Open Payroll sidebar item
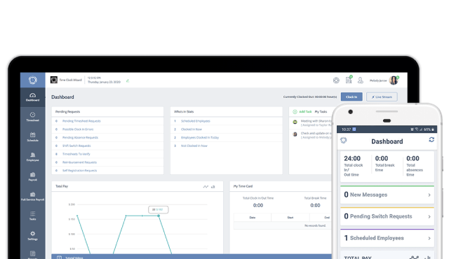The width and height of the screenshot is (449, 259). click(x=33, y=177)
